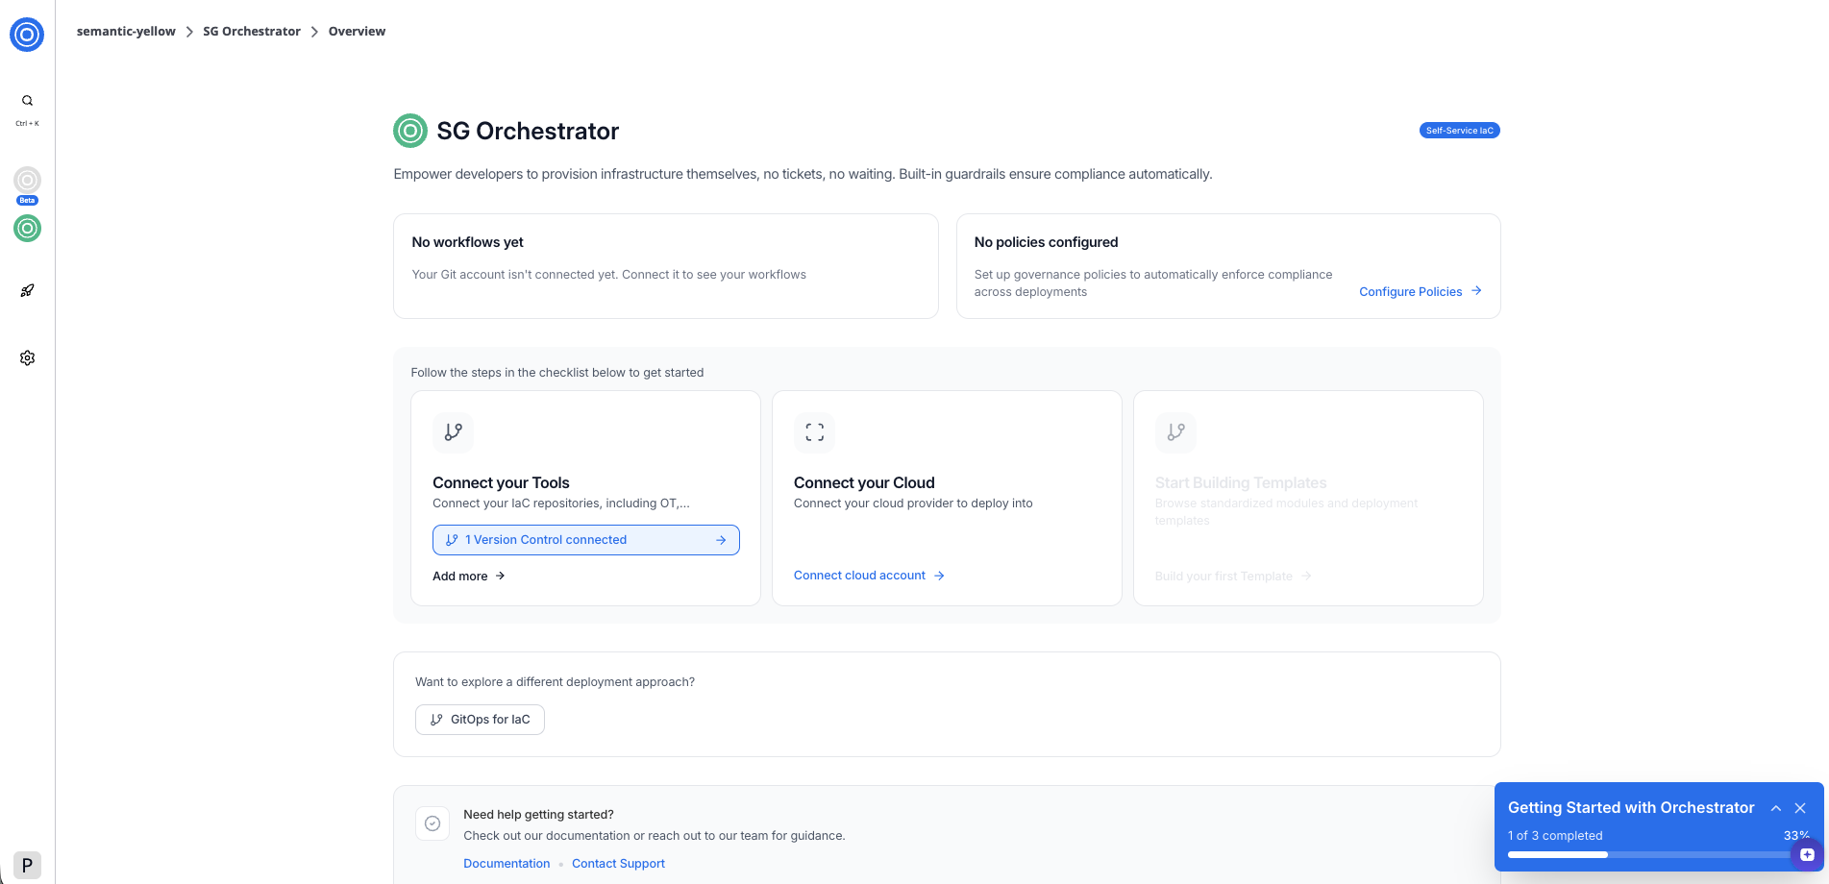Click the SG Orchestrator breadcrumb item
This screenshot has width=1829, height=884.
[x=251, y=31]
